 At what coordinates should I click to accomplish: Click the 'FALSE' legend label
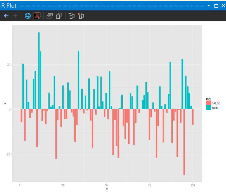coord(216,103)
